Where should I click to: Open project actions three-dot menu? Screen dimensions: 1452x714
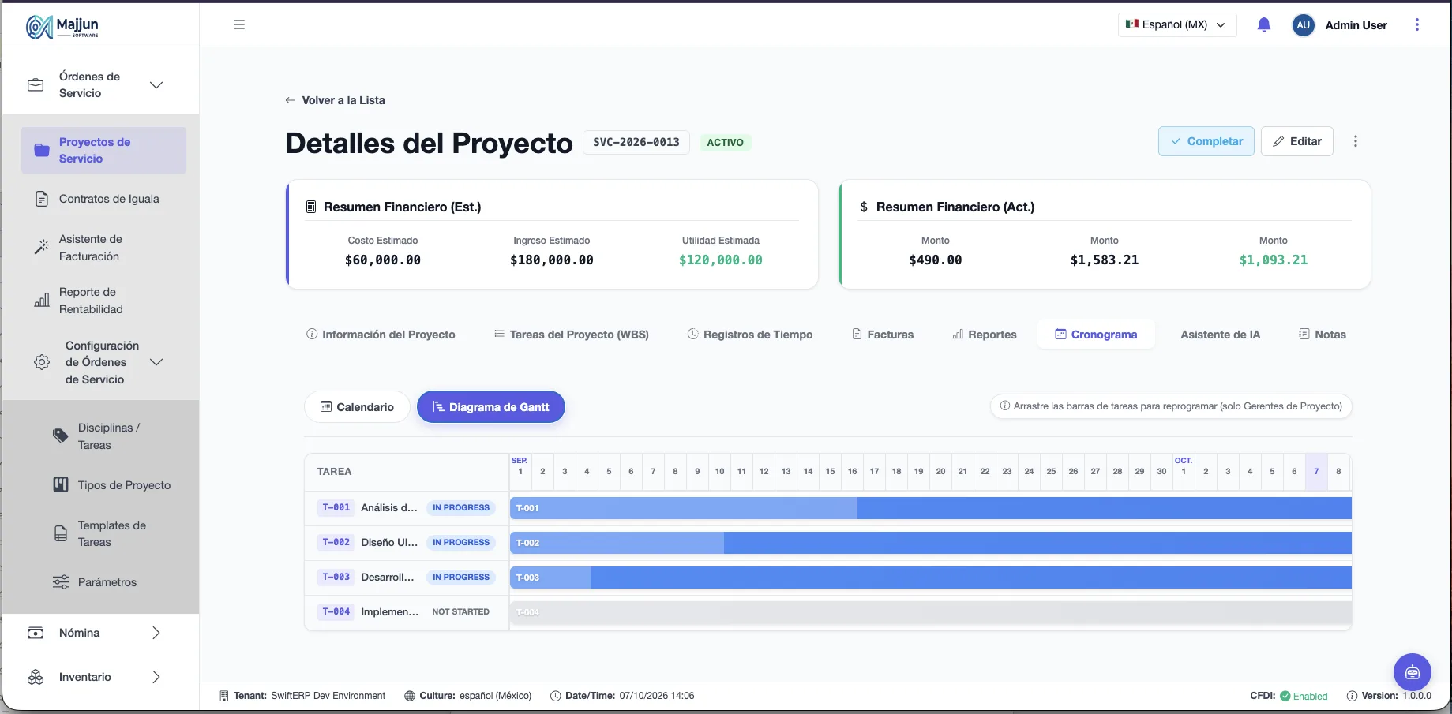coord(1356,141)
